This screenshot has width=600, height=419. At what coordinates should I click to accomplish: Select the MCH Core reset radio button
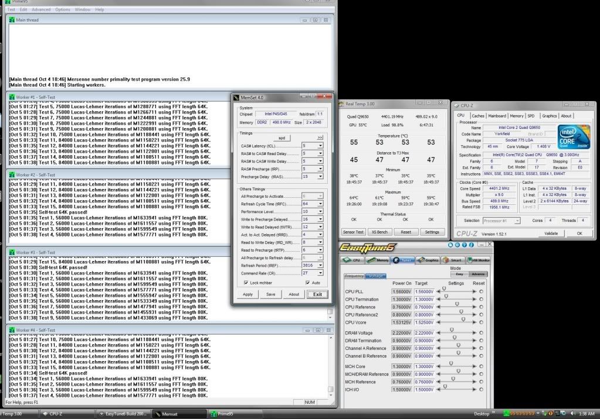(x=482, y=366)
